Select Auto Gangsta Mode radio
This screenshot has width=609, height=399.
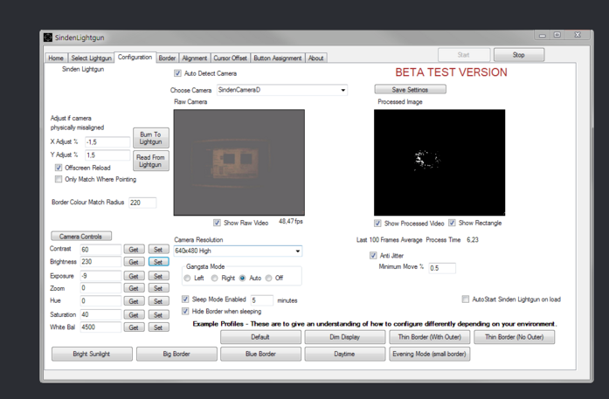[x=242, y=278]
